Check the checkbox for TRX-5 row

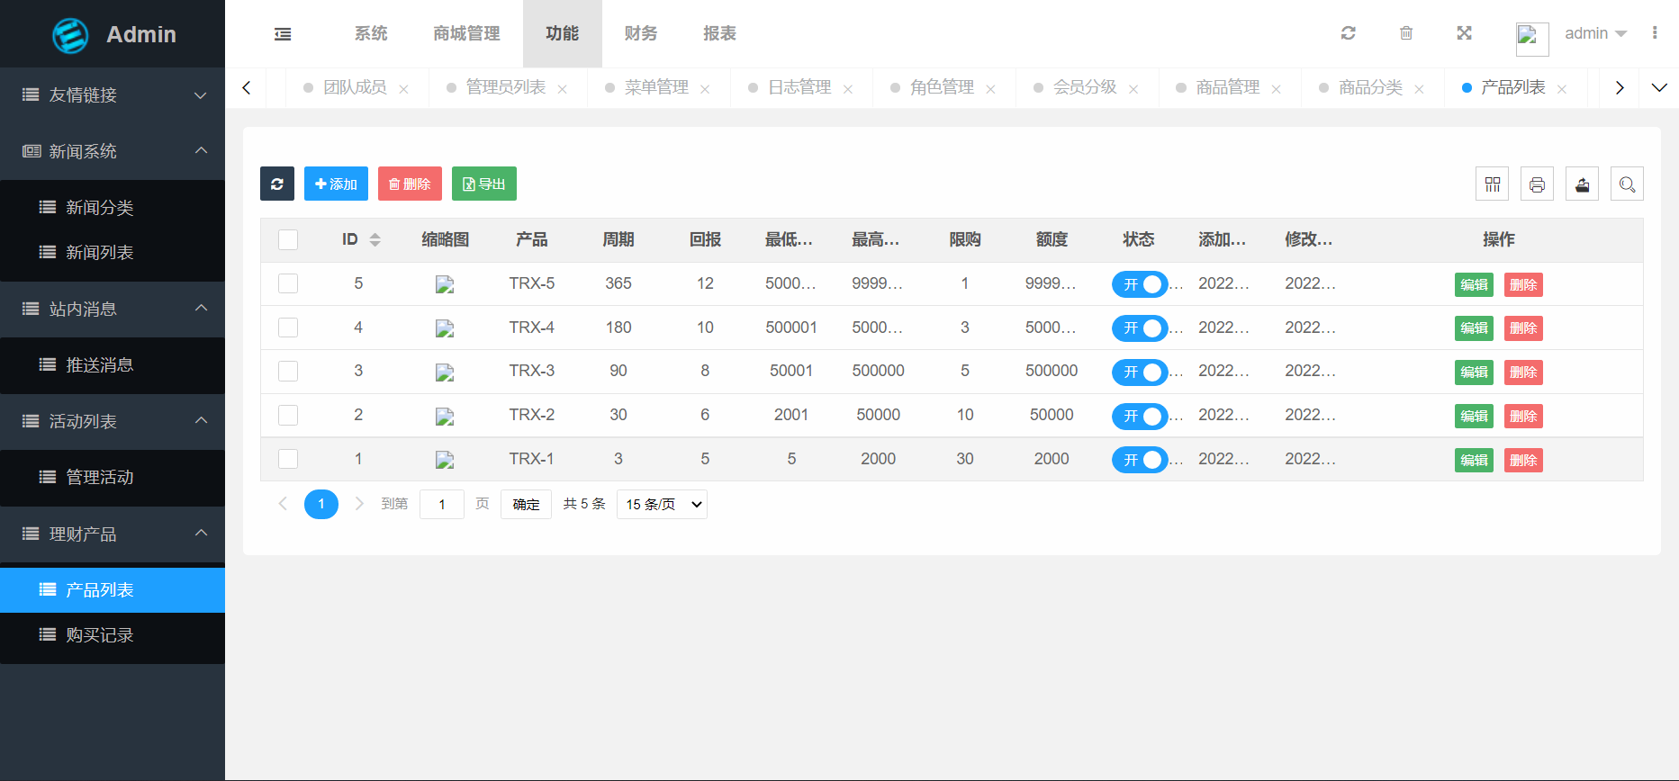(288, 283)
